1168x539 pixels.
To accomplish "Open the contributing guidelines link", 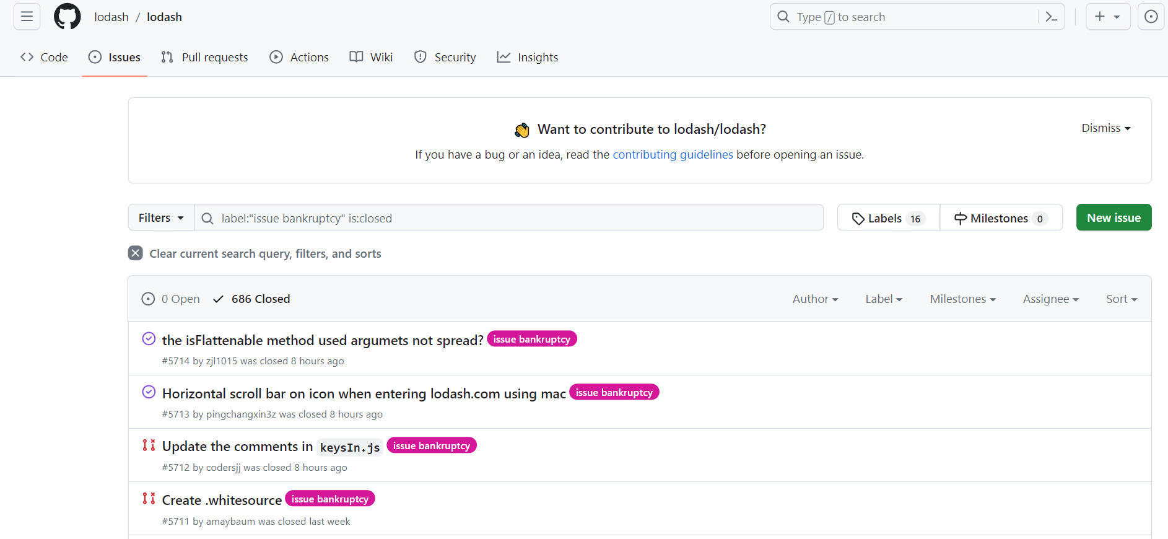I will 673,154.
